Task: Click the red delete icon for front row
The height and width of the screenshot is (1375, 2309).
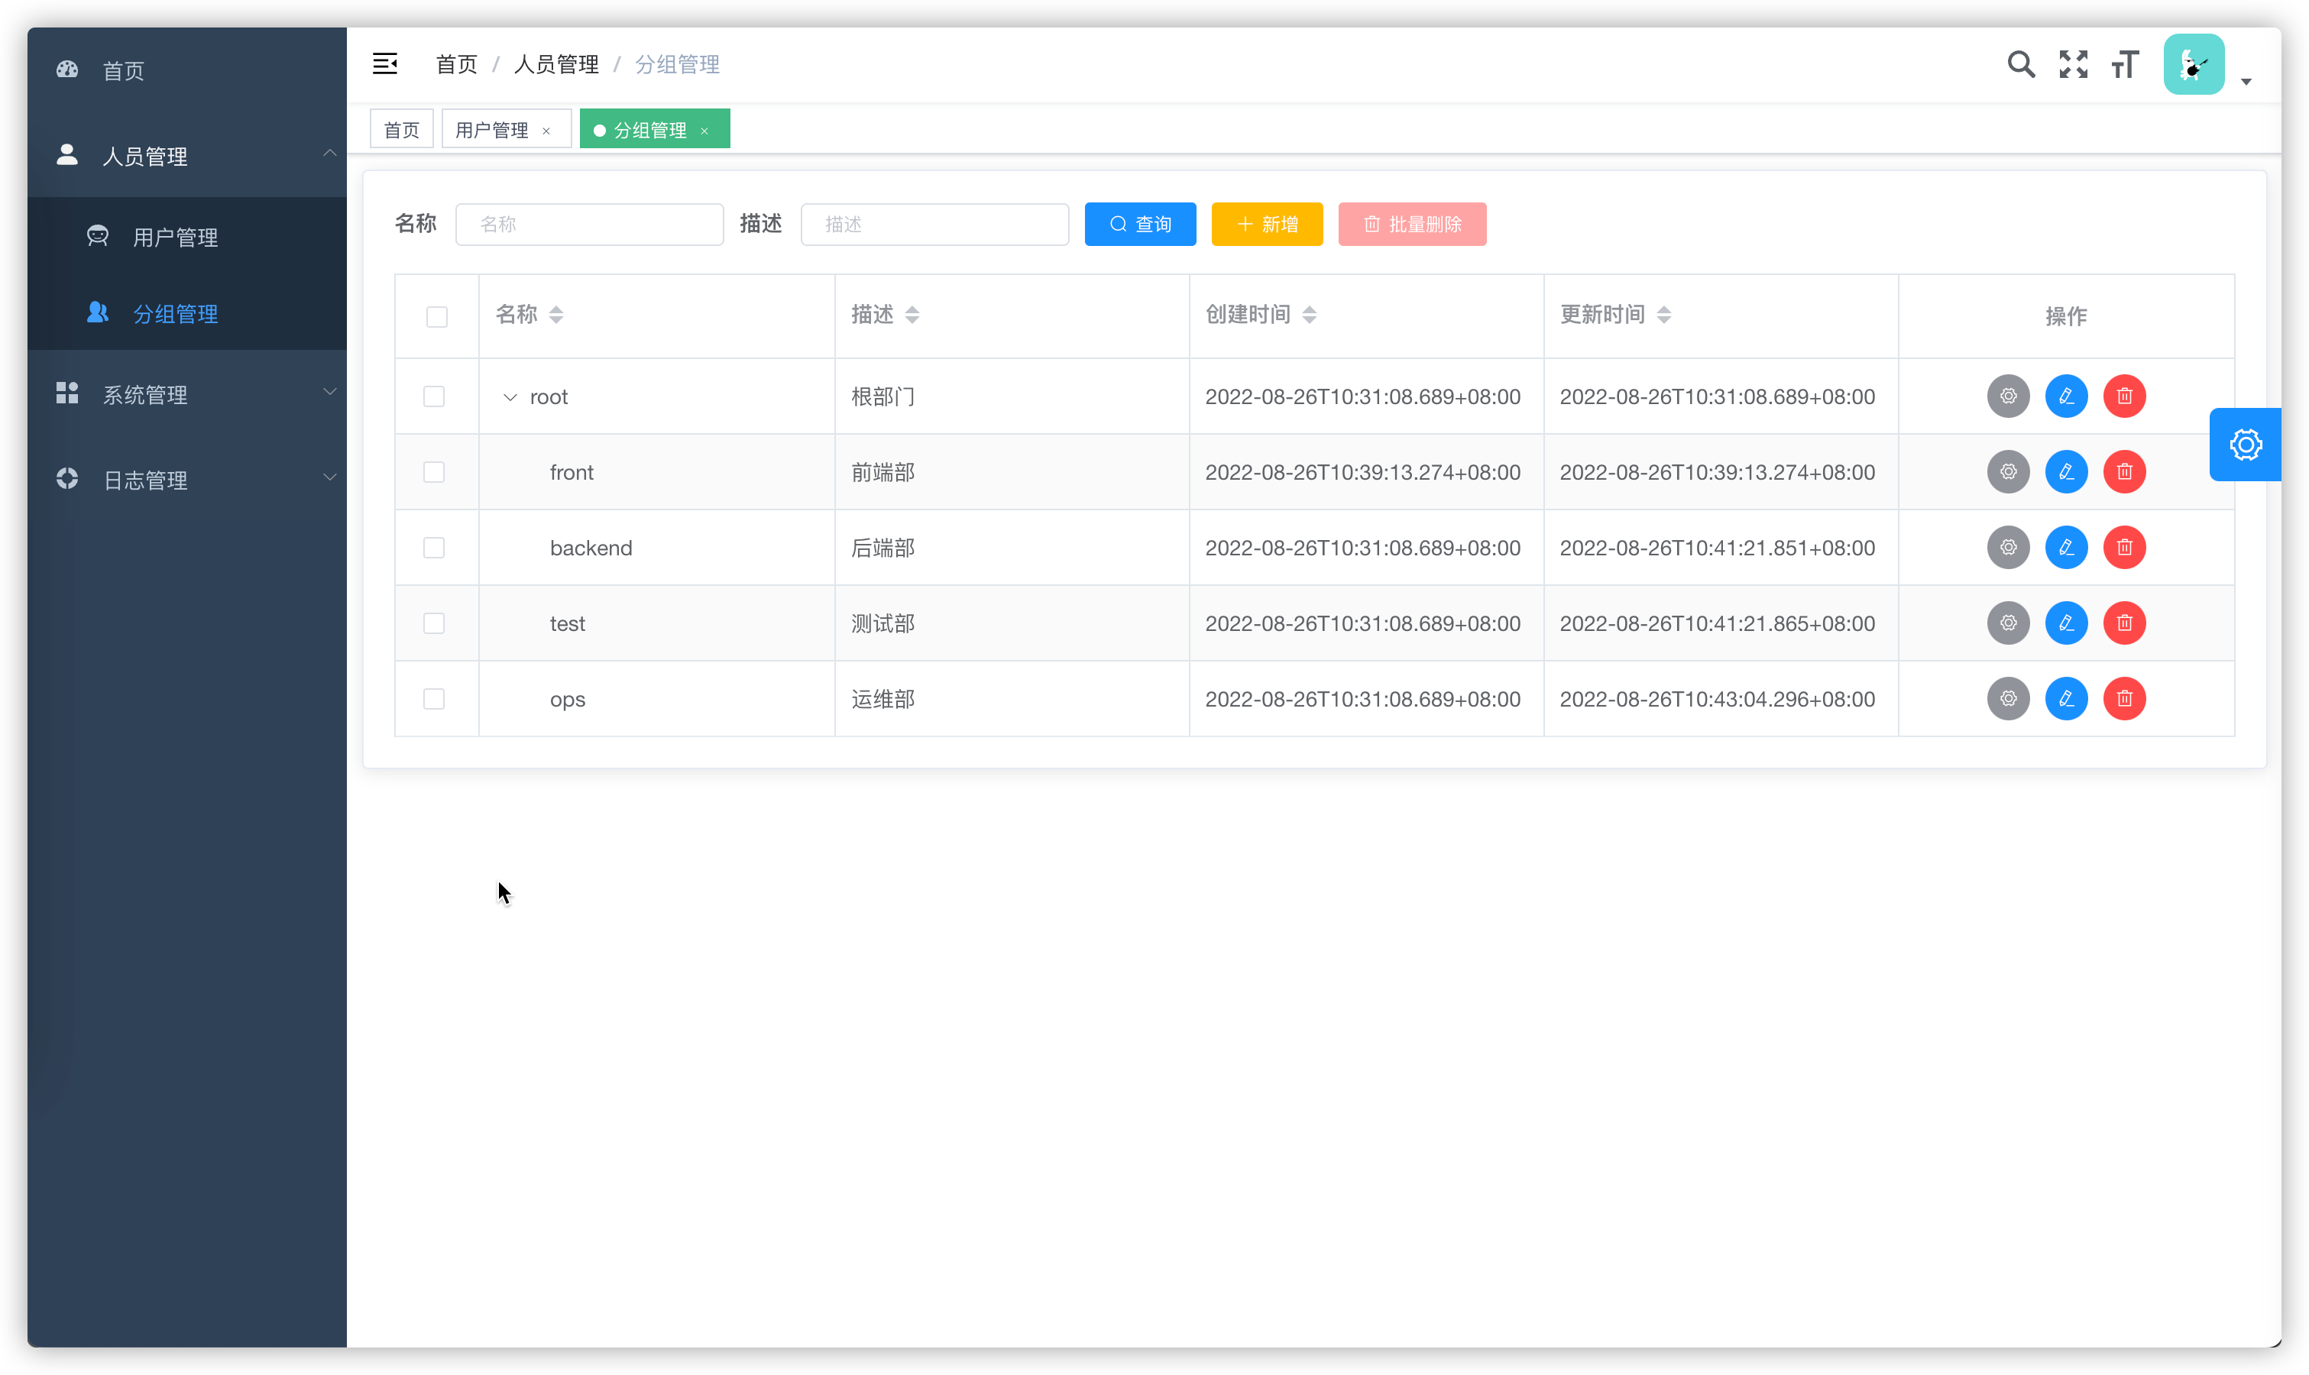Action: (x=2125, y=473)
